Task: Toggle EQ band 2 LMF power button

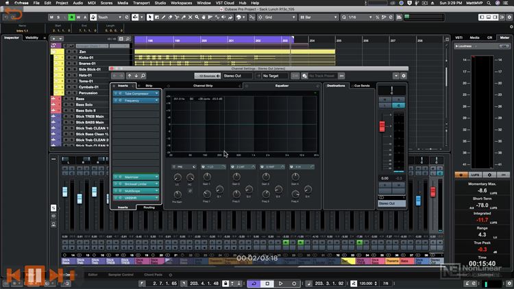Action: pyautogui.click(x=232, y=167)
